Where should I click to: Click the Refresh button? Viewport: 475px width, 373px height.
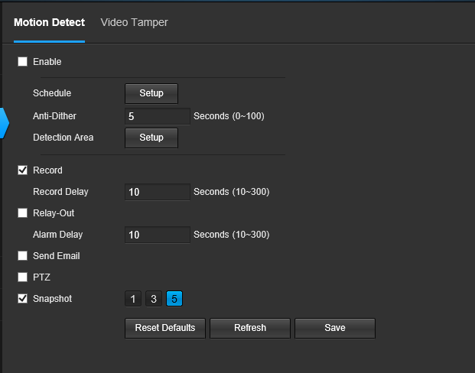[250, 328]
